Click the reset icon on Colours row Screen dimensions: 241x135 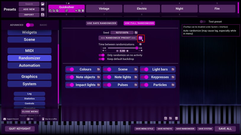coord(98,69)
